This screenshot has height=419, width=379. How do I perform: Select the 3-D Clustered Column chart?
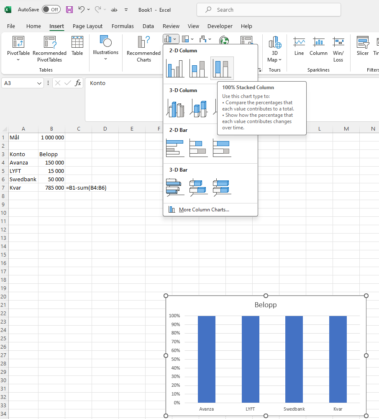tap(175, 108)
